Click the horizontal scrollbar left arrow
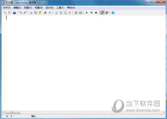The image size is (167, 119). [x=3, y=112]
